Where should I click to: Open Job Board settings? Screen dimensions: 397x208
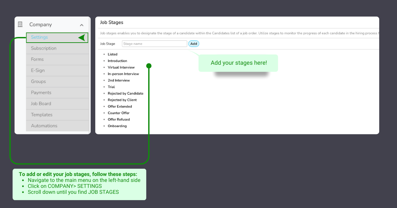tap(41, 104)
